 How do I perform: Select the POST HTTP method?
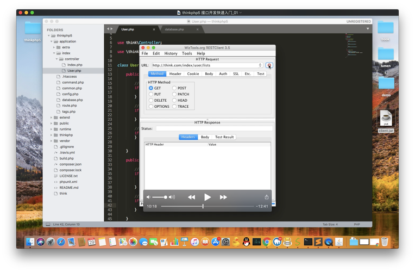(x=174, y=88)
